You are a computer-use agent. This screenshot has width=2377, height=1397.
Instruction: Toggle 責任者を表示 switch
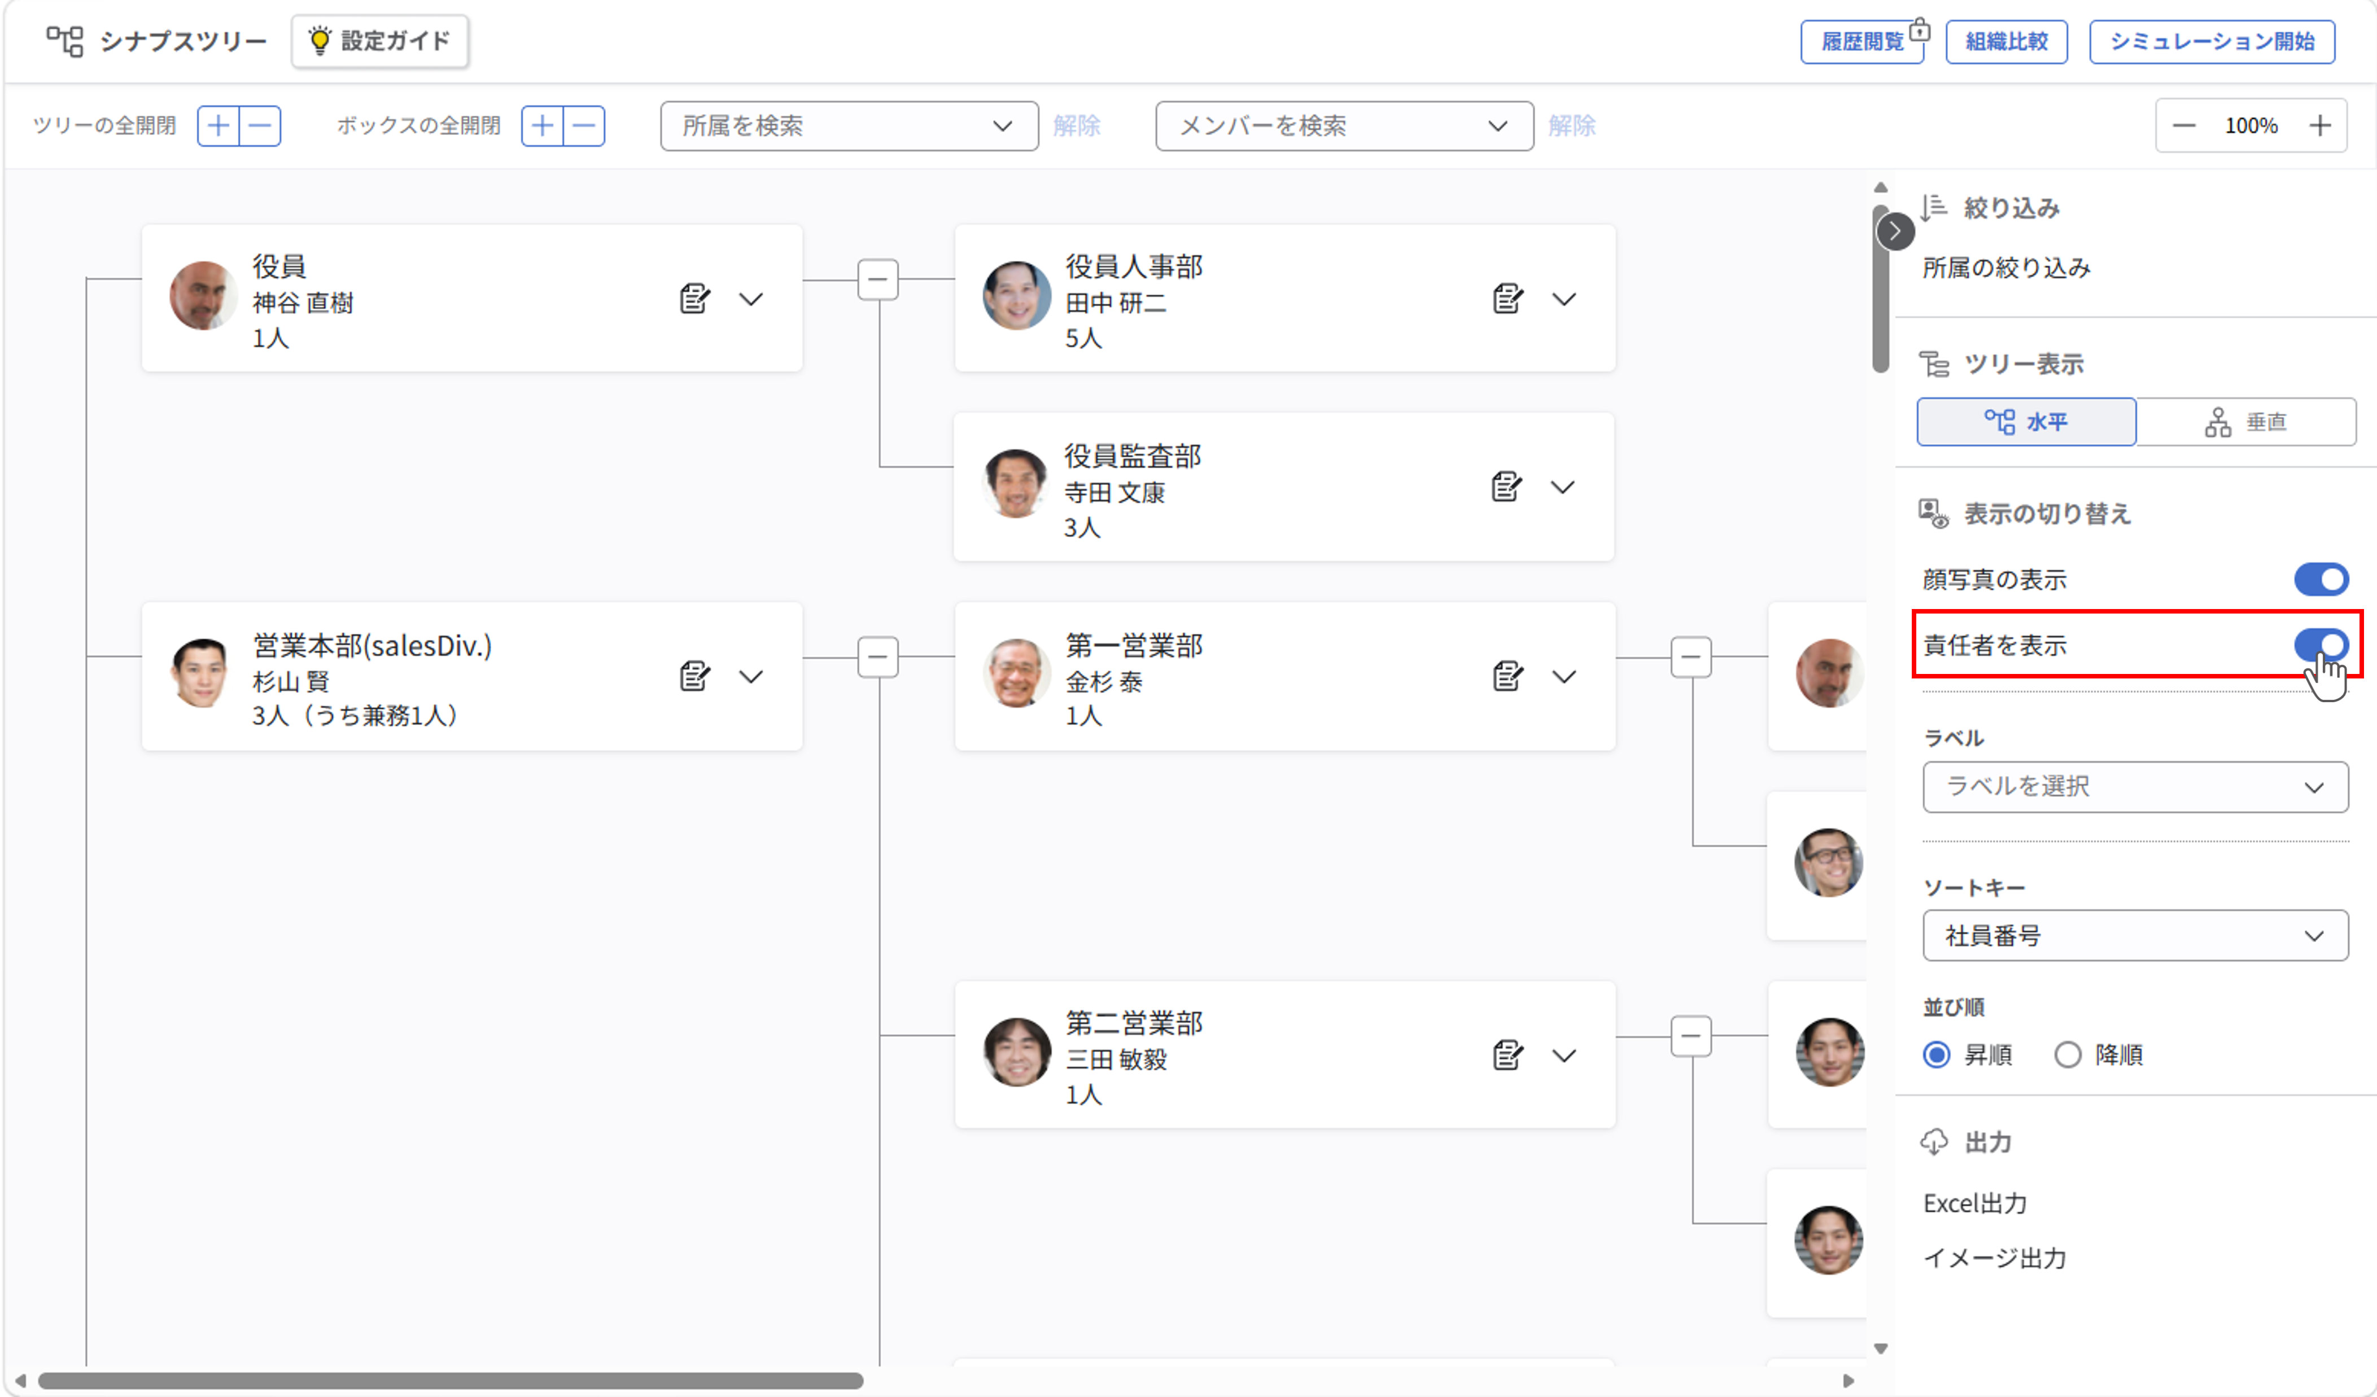point(2321,645)
